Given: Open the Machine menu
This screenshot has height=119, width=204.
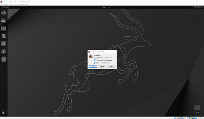Looking at the screenshot, I should click(6, 5).
